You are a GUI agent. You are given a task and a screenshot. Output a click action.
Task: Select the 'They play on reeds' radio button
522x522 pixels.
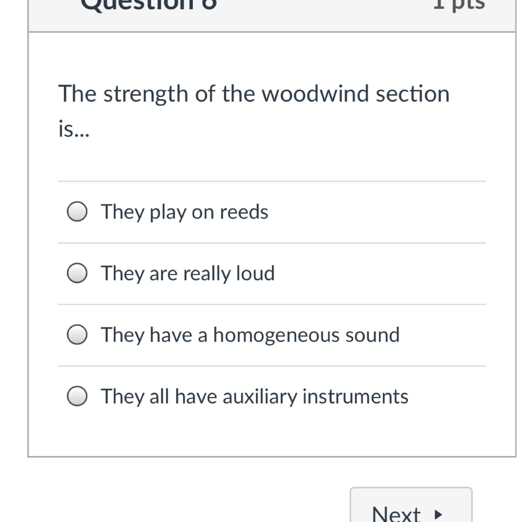coord(77,212)
